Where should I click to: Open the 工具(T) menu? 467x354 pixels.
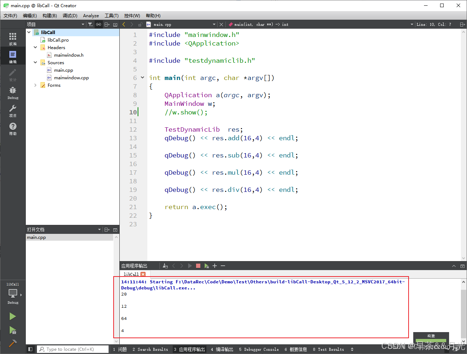point(111,15)
